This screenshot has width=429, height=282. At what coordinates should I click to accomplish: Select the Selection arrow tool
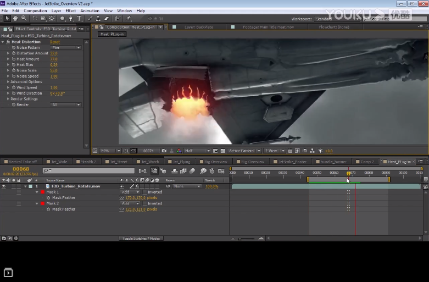coord(7,18)
